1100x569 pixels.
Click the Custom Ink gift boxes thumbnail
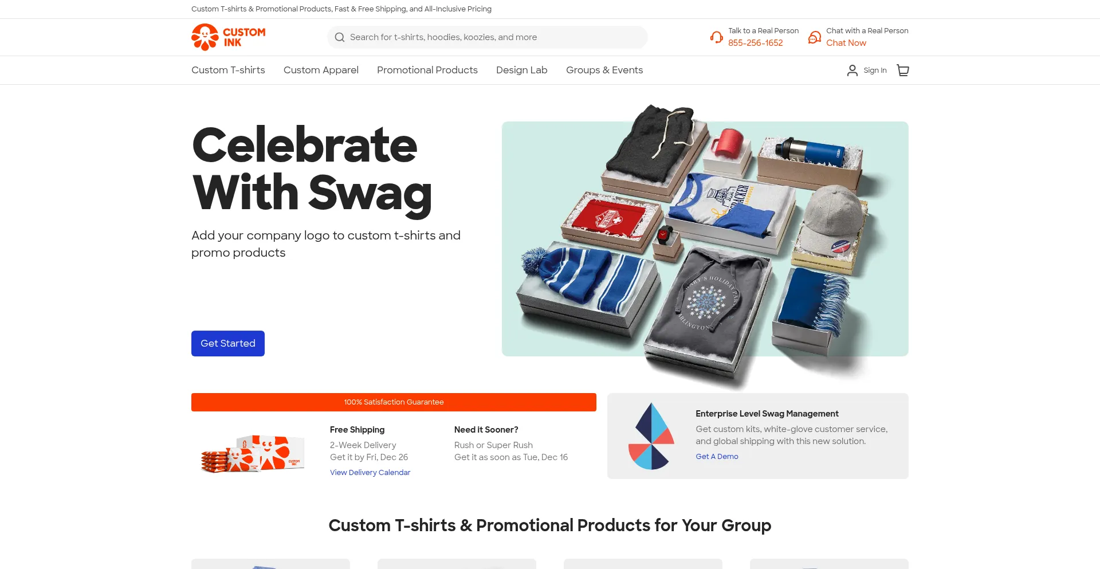pyautogui.click(x=253, y=452)
